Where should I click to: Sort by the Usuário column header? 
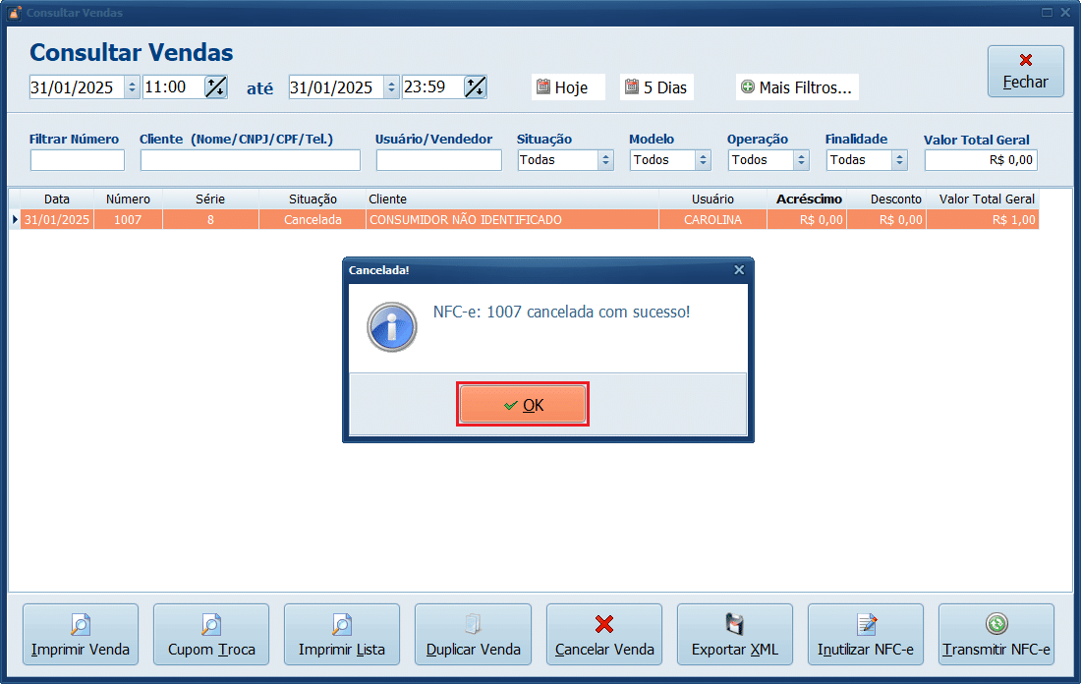(712, 199)
